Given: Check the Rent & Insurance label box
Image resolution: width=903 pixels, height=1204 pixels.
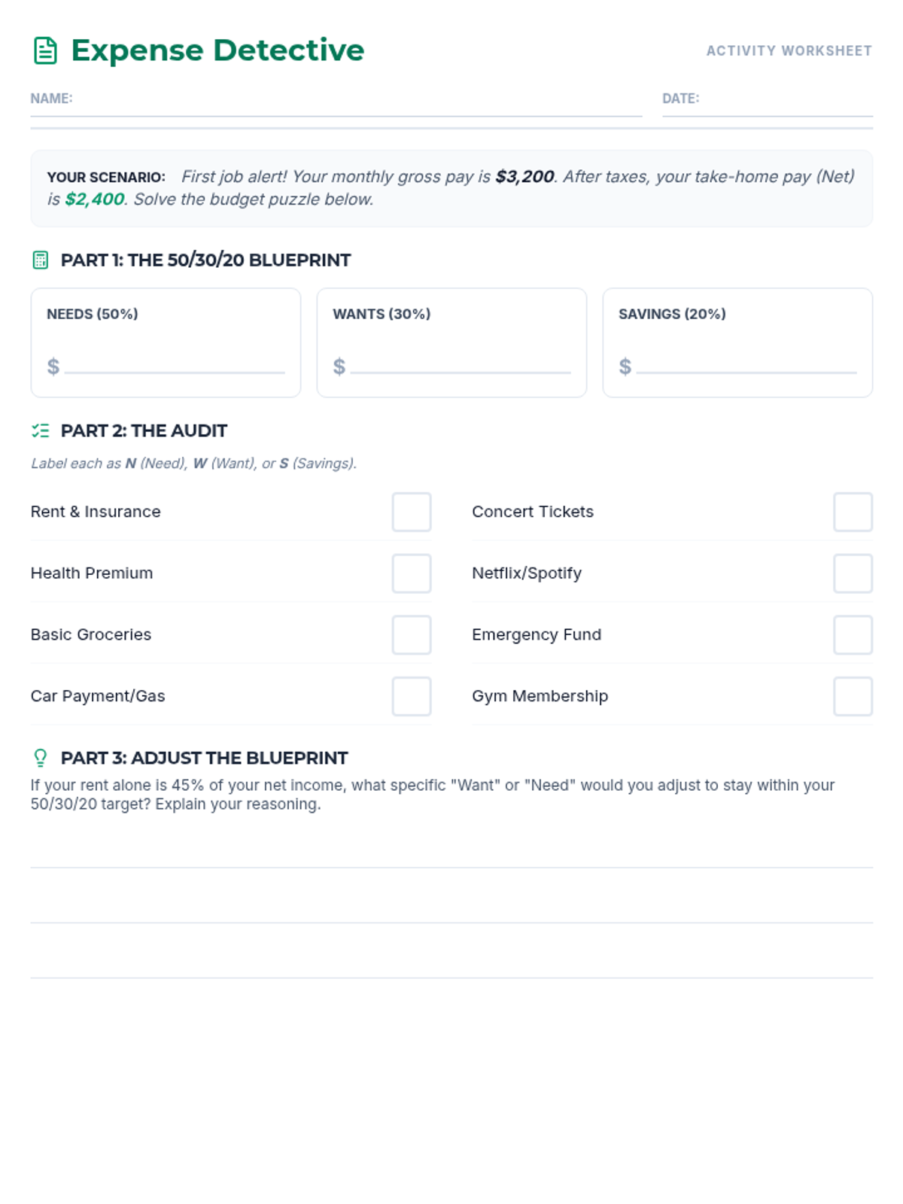Looking at the screenshot, I should 412,512.
